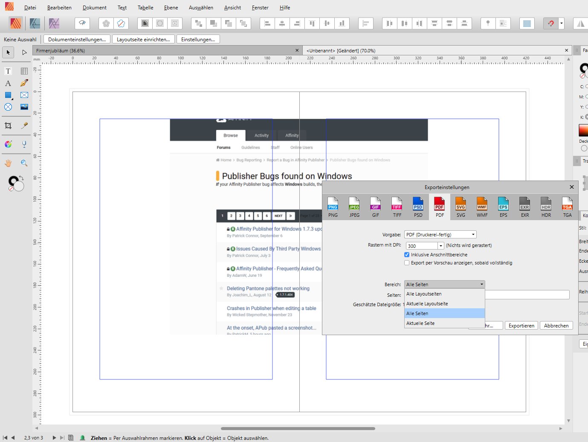This screenshot has width=588, height=442.
Task: Go to next spread arrow
Action: pos(54,437)
